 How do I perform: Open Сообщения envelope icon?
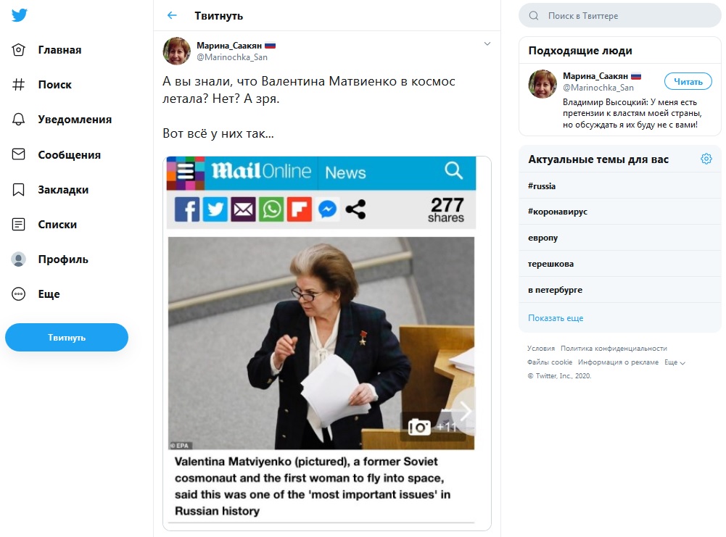click(19, 154)
